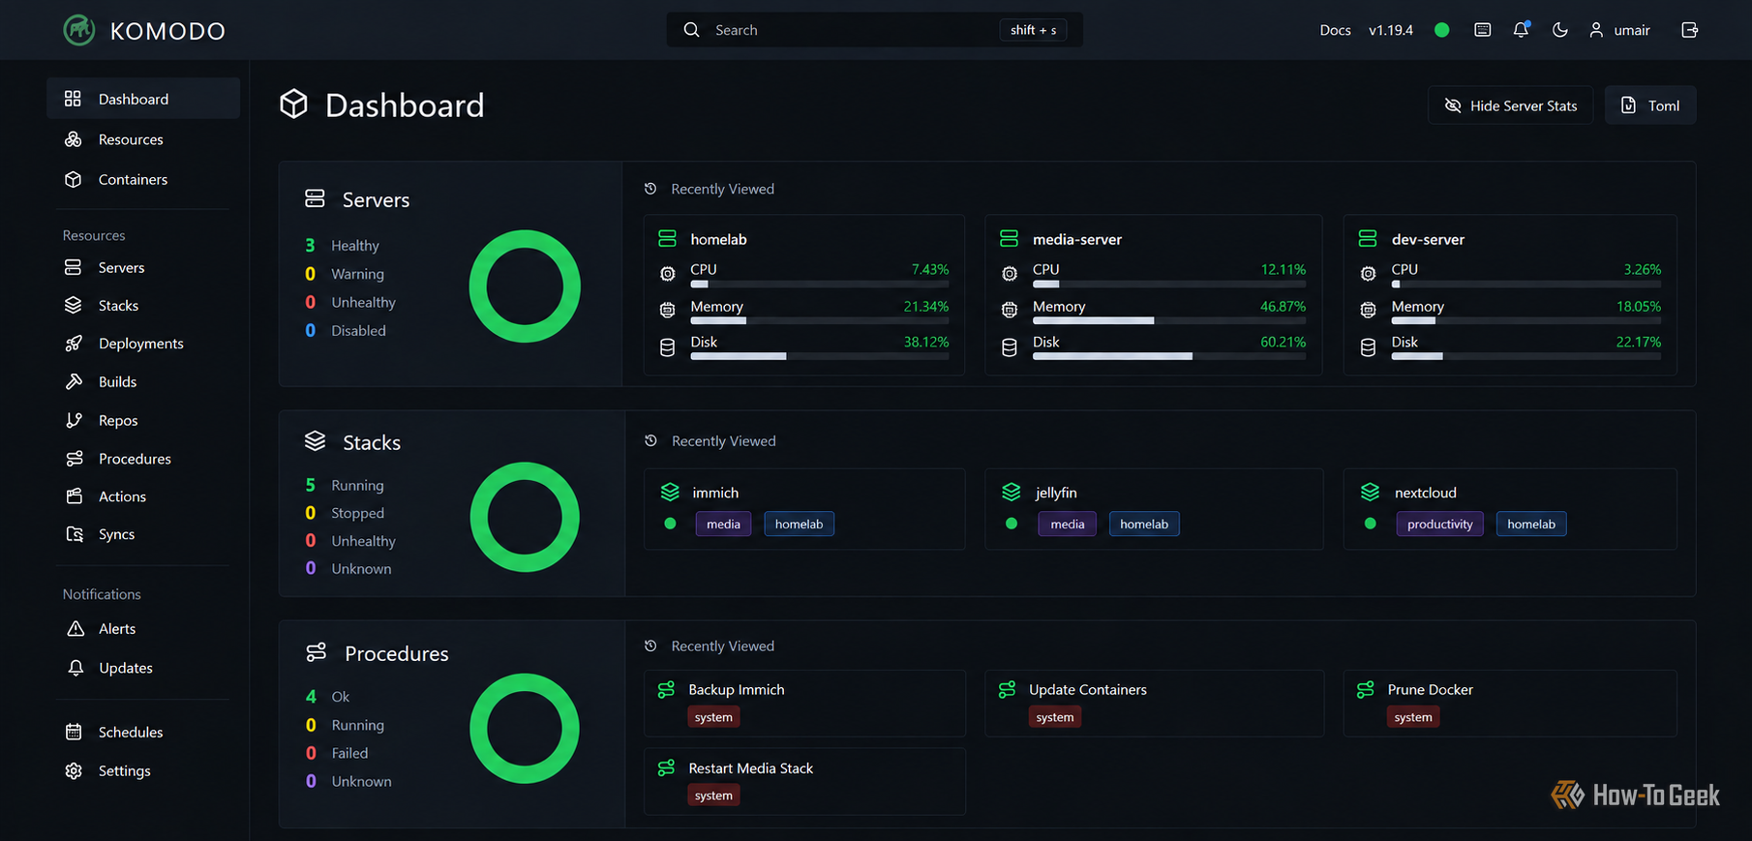Open Restart Media Stack procedure
Viewport: 1752px width, 841px height.
click(804, 781)
